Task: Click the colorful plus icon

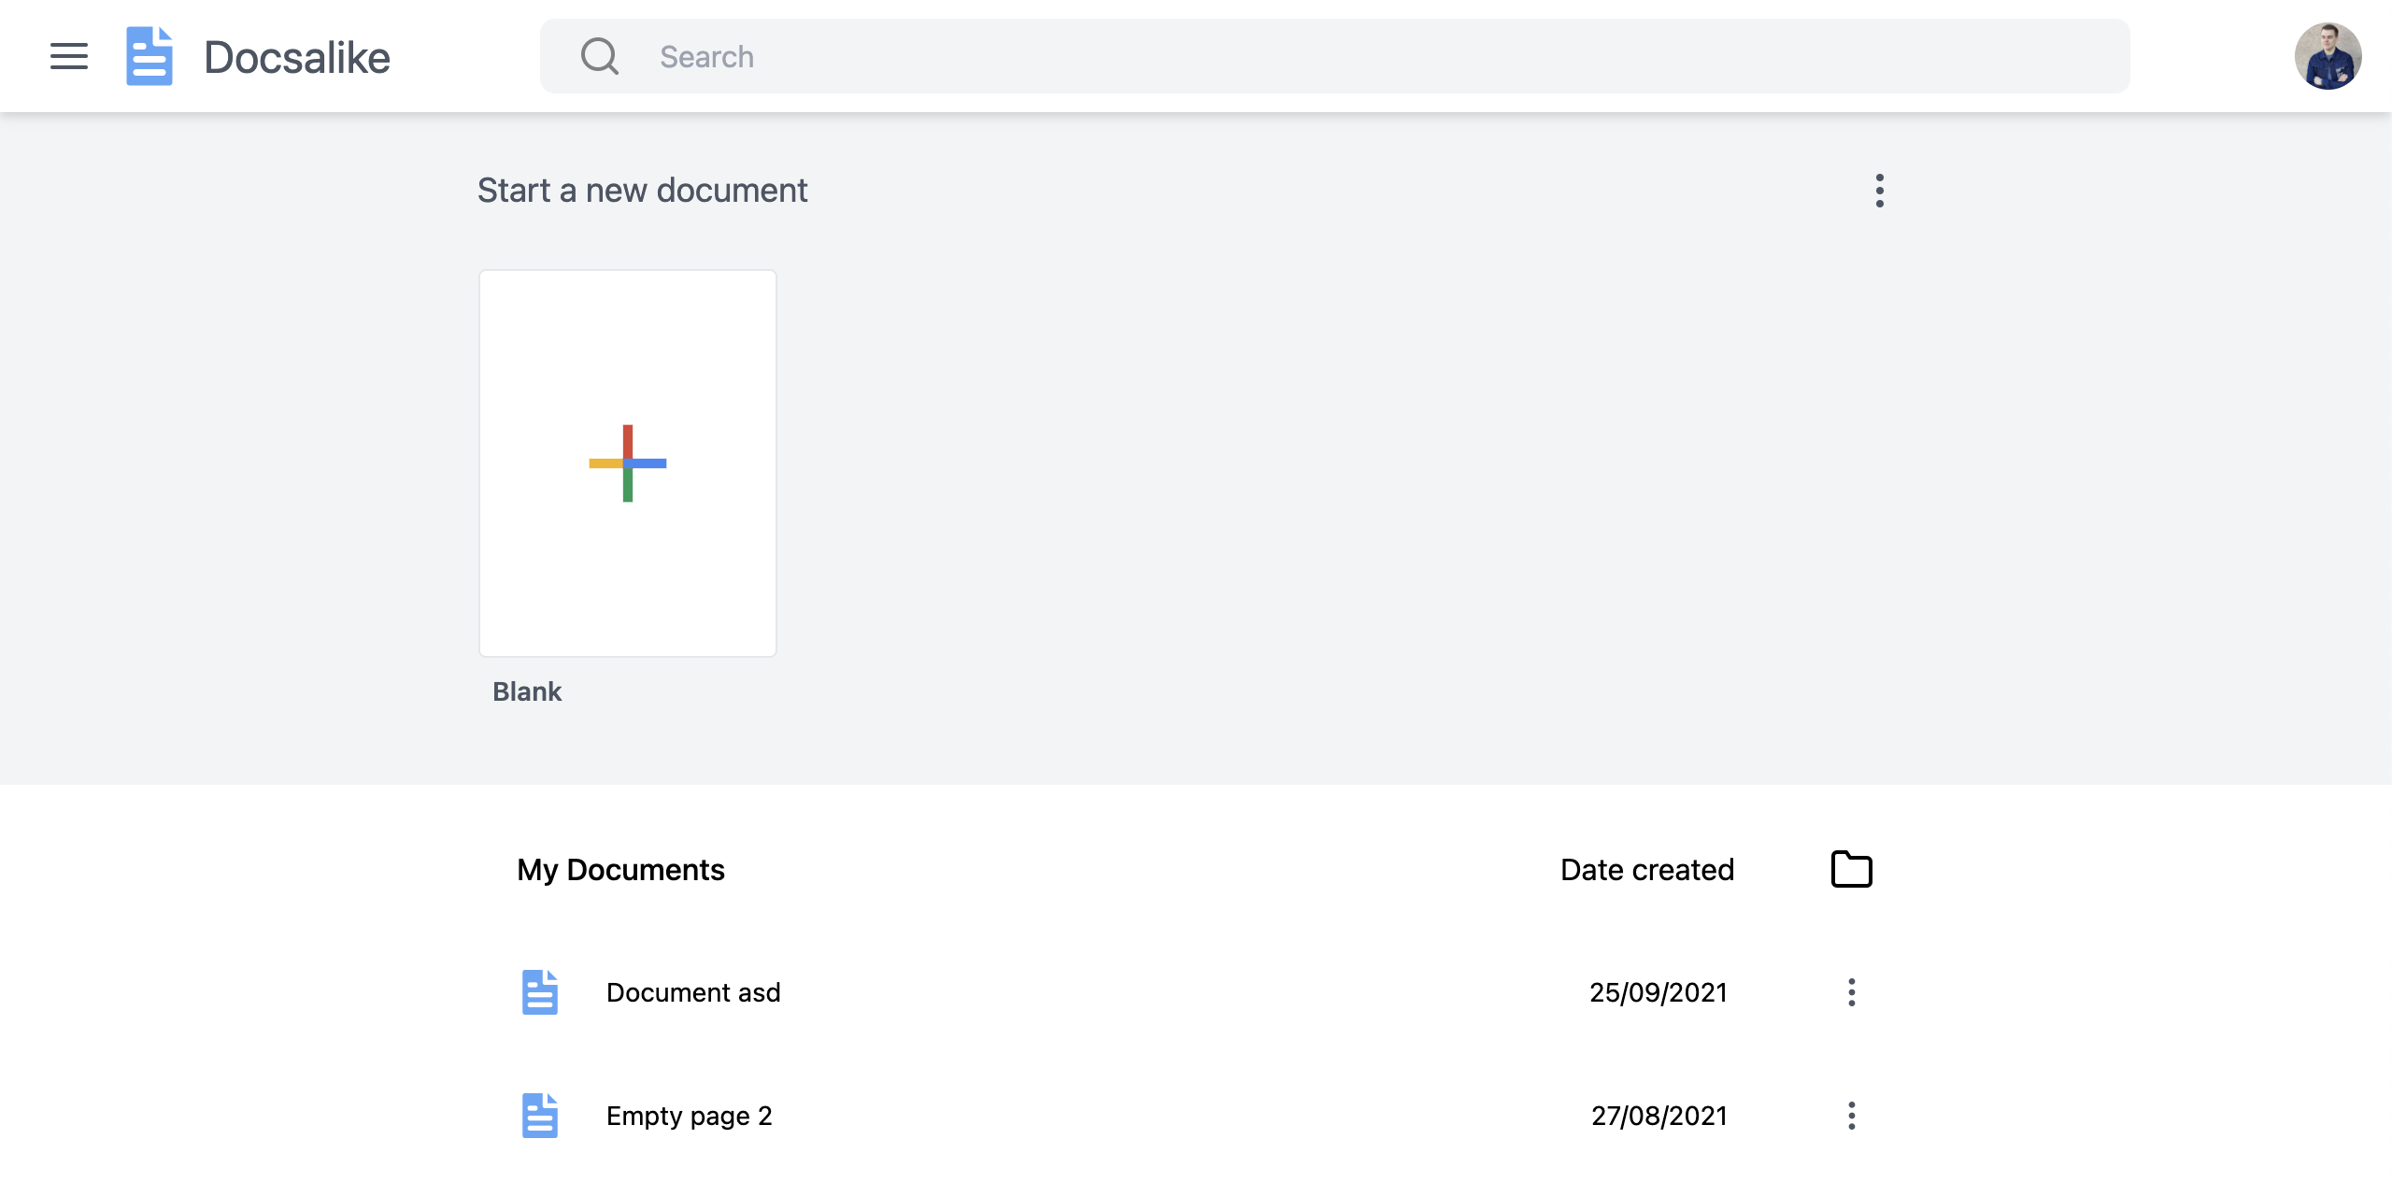Action: tap(628, 463)
